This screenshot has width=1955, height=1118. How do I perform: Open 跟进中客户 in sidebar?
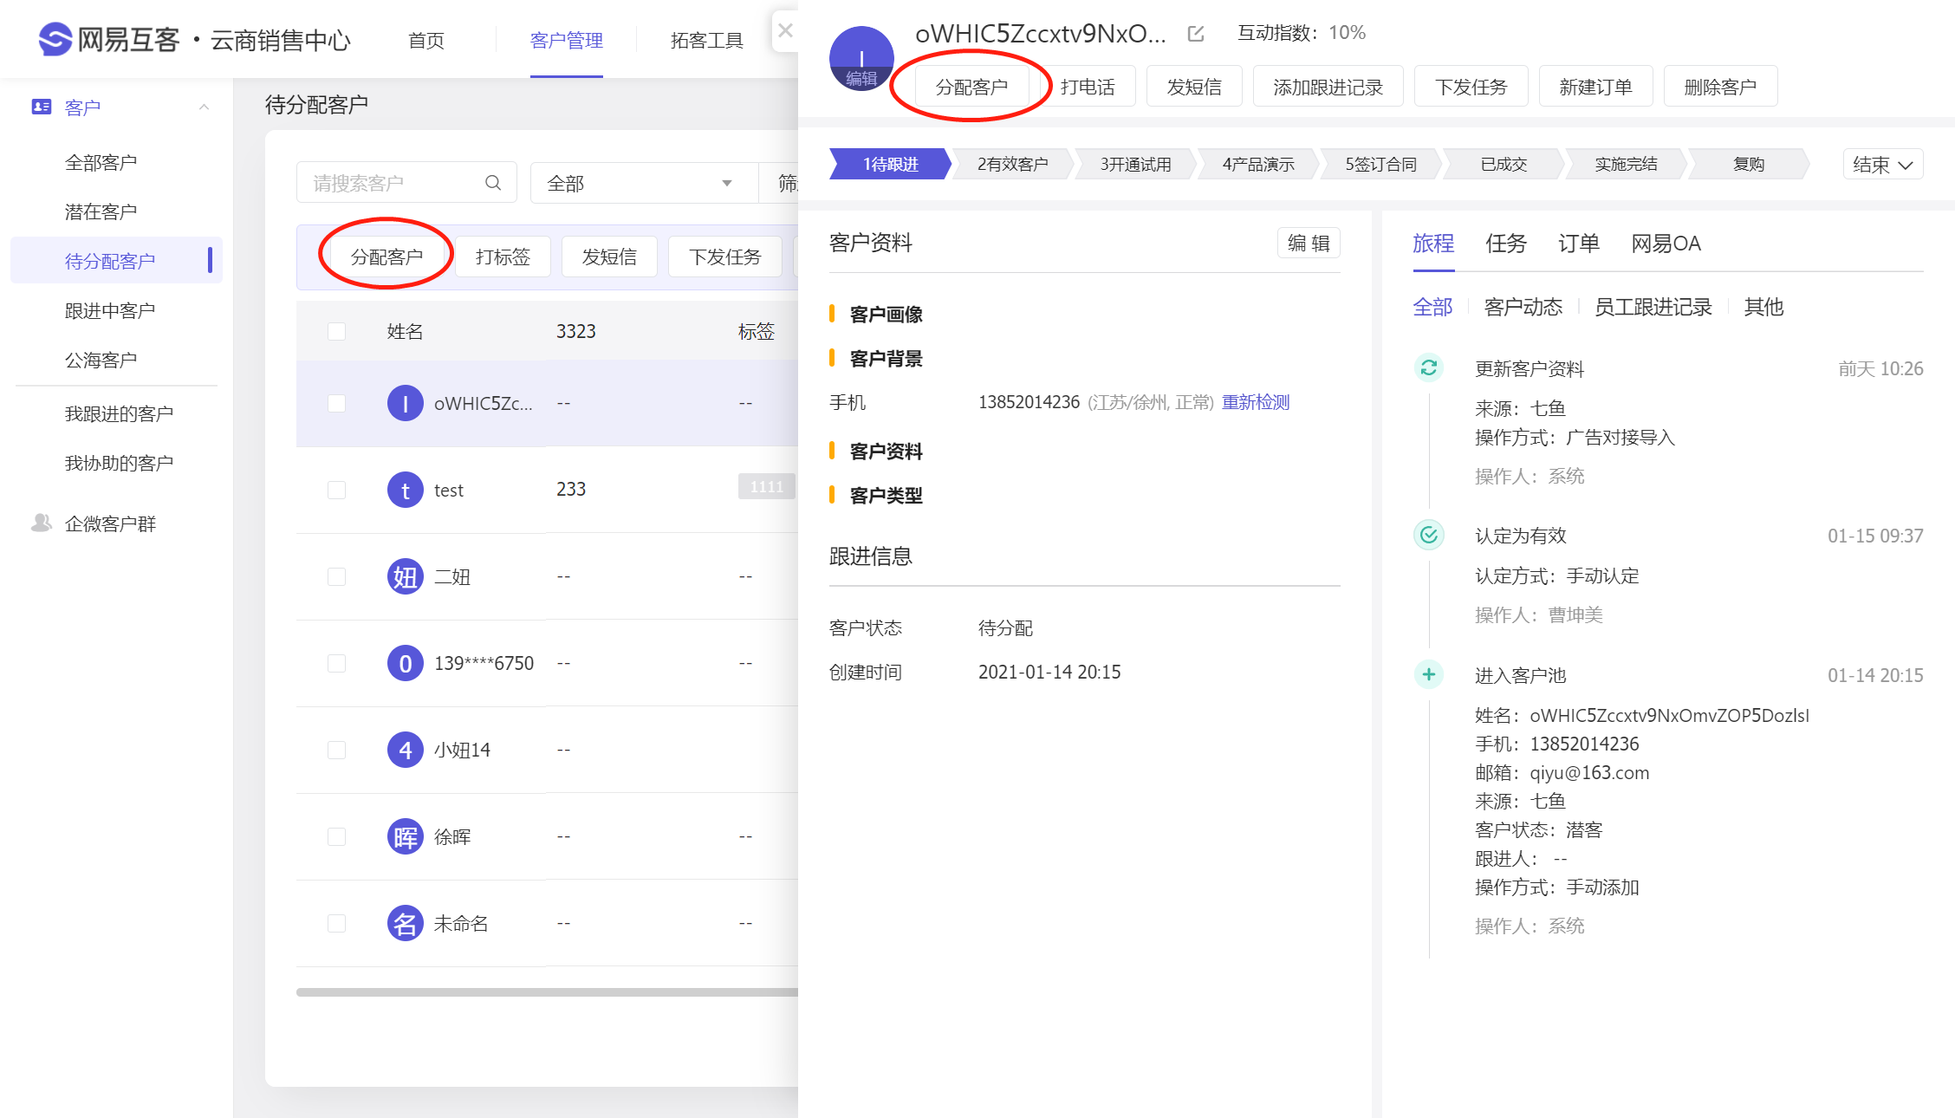point(110,310)
